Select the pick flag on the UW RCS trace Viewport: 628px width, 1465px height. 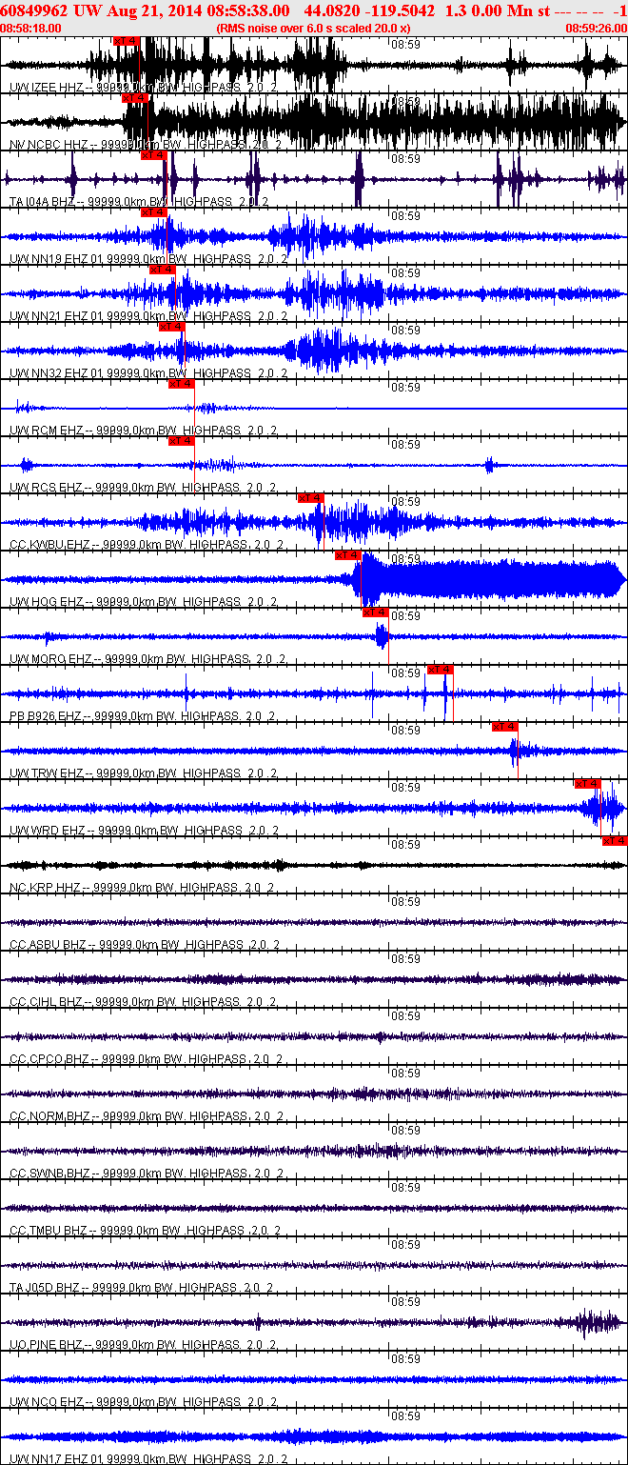pos(181,440)
